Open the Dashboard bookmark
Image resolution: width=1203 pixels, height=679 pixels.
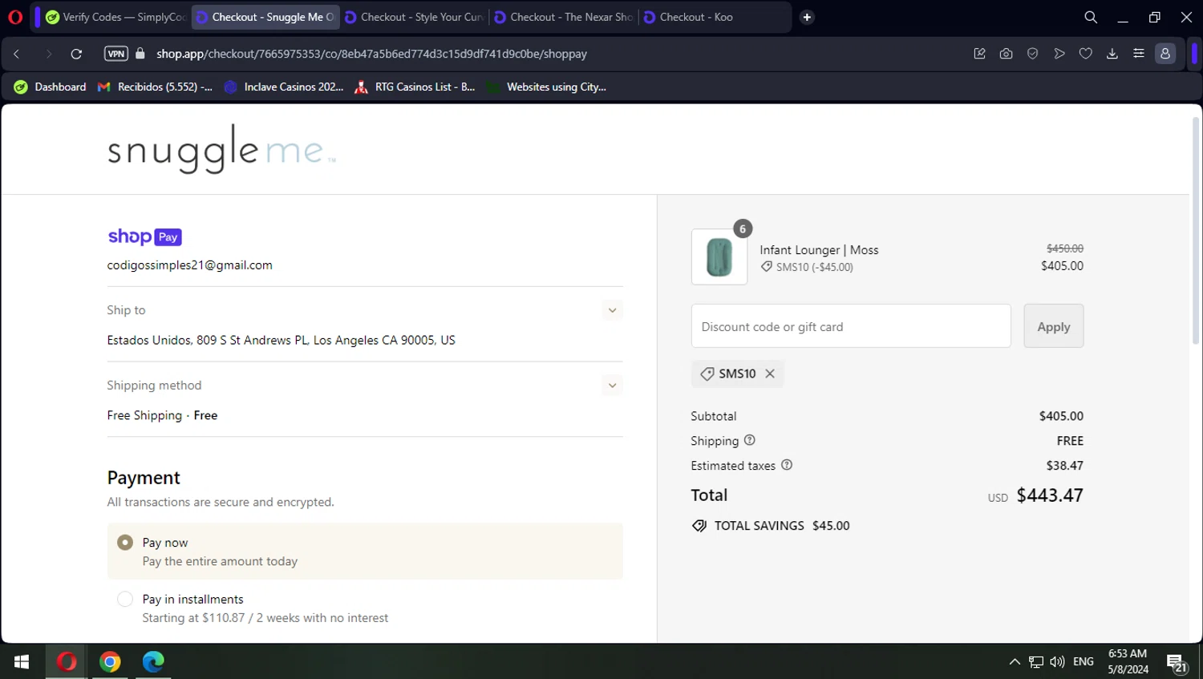point(50,87)
